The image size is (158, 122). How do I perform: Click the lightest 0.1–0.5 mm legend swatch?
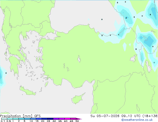[x=4, y=119]
